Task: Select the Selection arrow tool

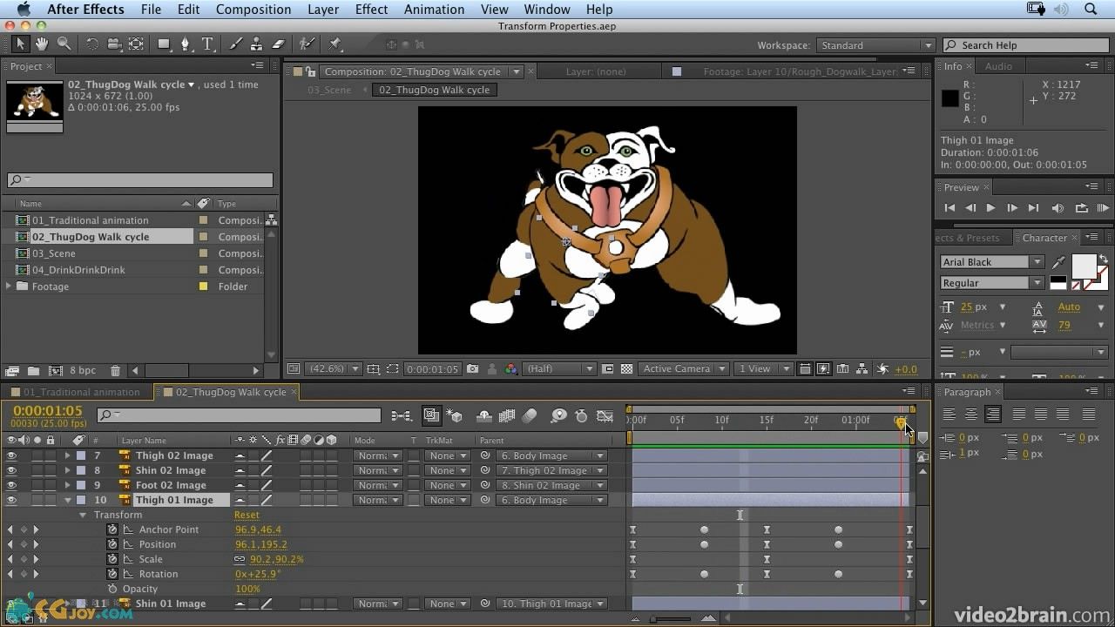Action: coord(21,44)
